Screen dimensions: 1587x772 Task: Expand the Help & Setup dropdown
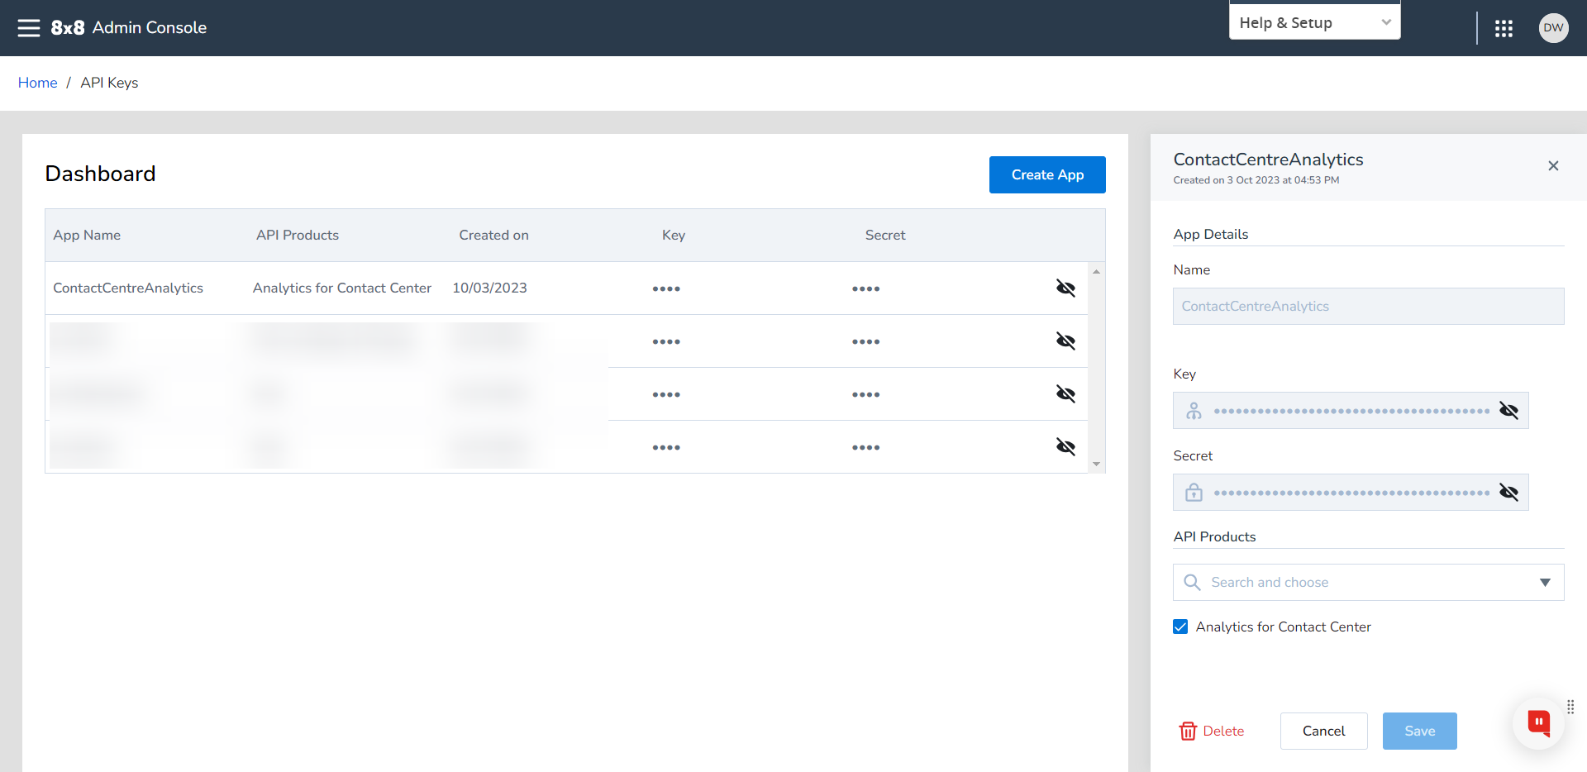[1314, 22]
